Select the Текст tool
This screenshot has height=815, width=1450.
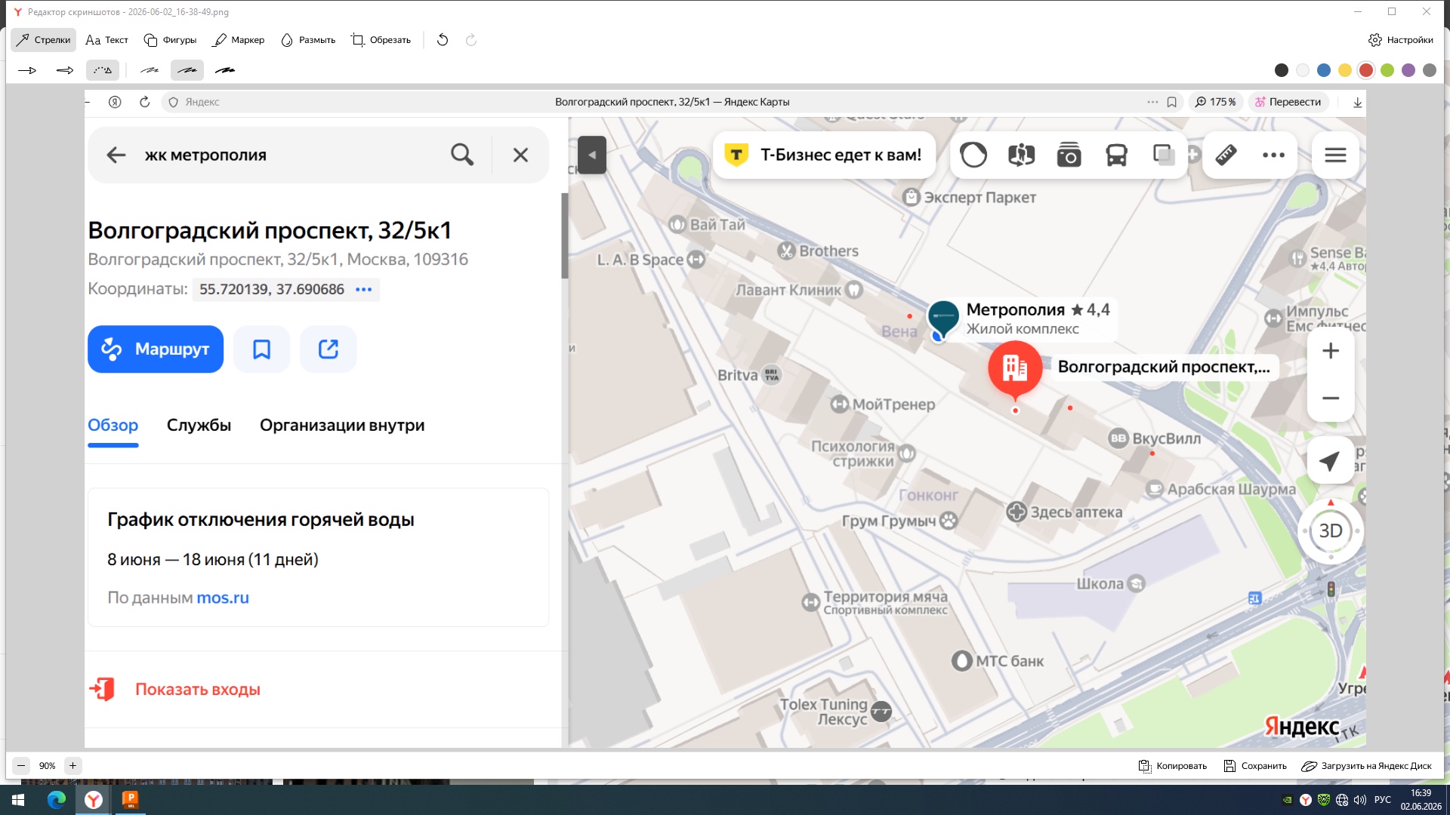tap(107, 40)
